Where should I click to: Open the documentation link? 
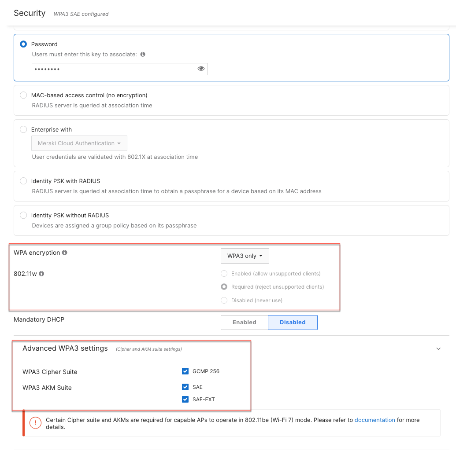375,420
